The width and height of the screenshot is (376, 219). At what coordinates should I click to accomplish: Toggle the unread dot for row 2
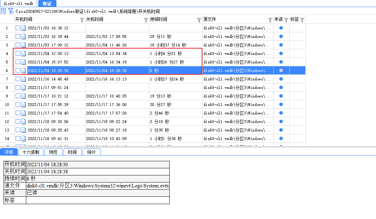coord(281,36)
